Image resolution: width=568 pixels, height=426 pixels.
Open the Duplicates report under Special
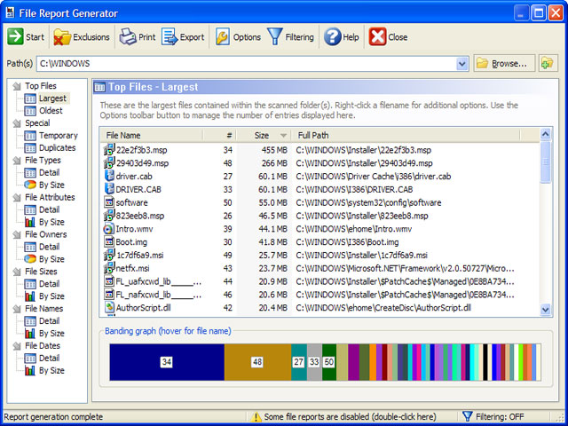point(57,148)
